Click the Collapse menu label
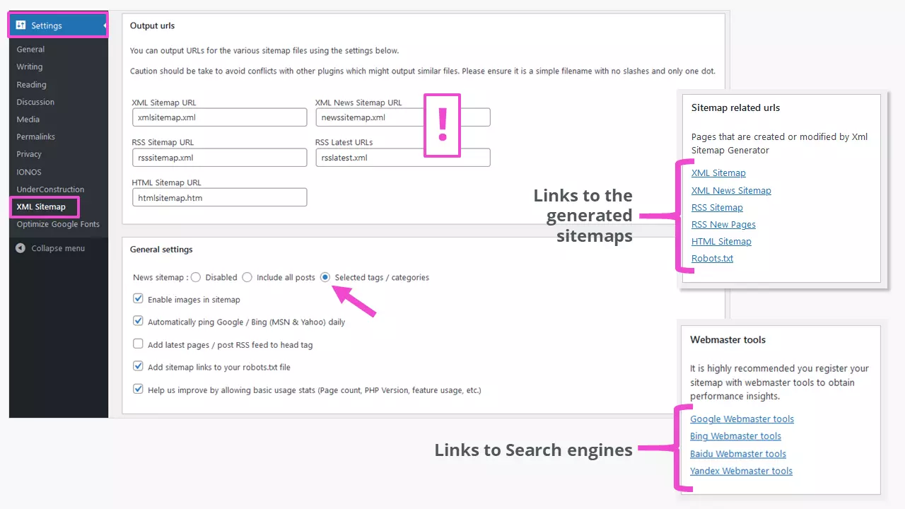 [x=58, y=248]
